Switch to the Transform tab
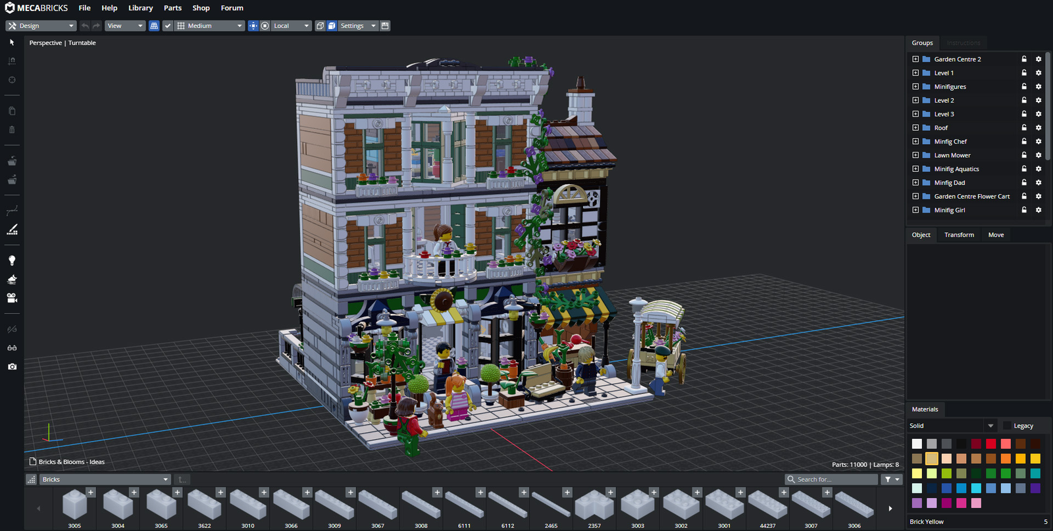Screen dimensions: 1053x531 959,235
